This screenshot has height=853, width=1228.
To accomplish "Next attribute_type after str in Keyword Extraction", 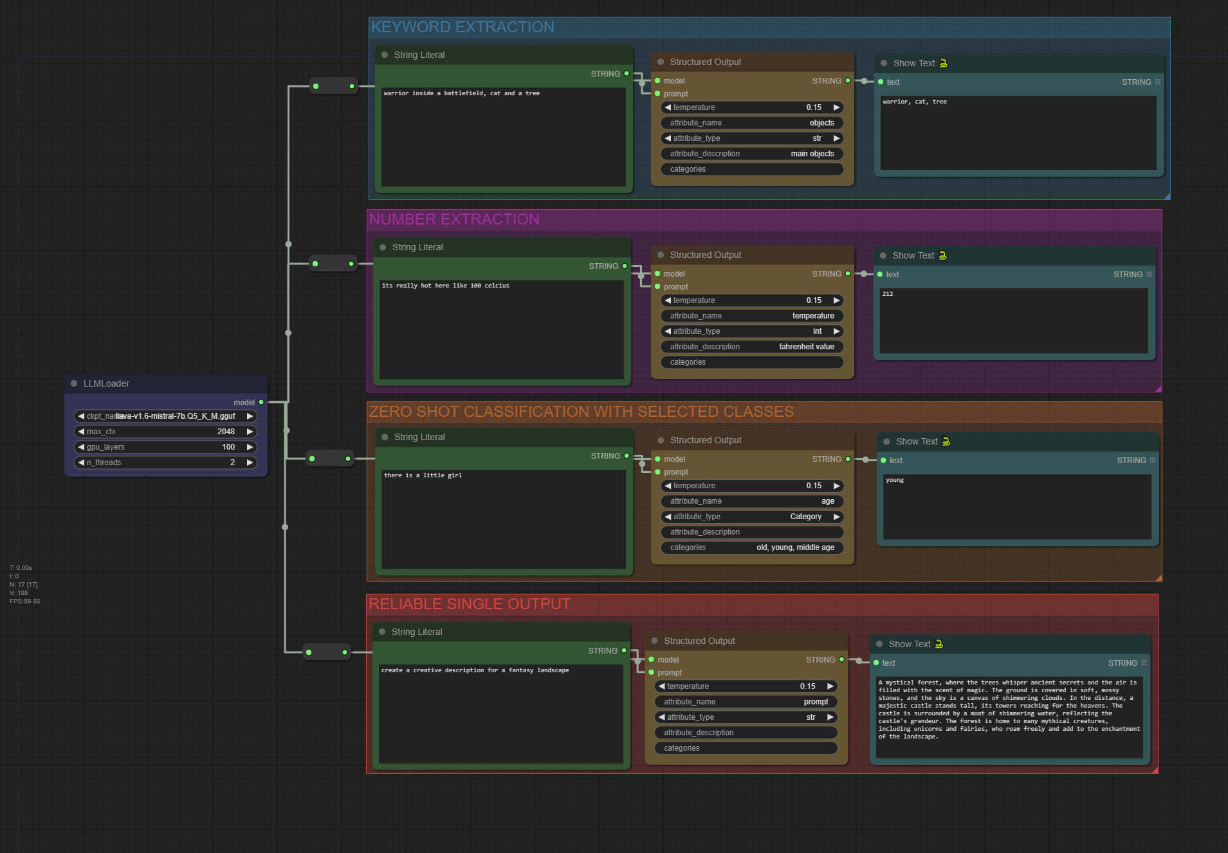I will [836, 138].
